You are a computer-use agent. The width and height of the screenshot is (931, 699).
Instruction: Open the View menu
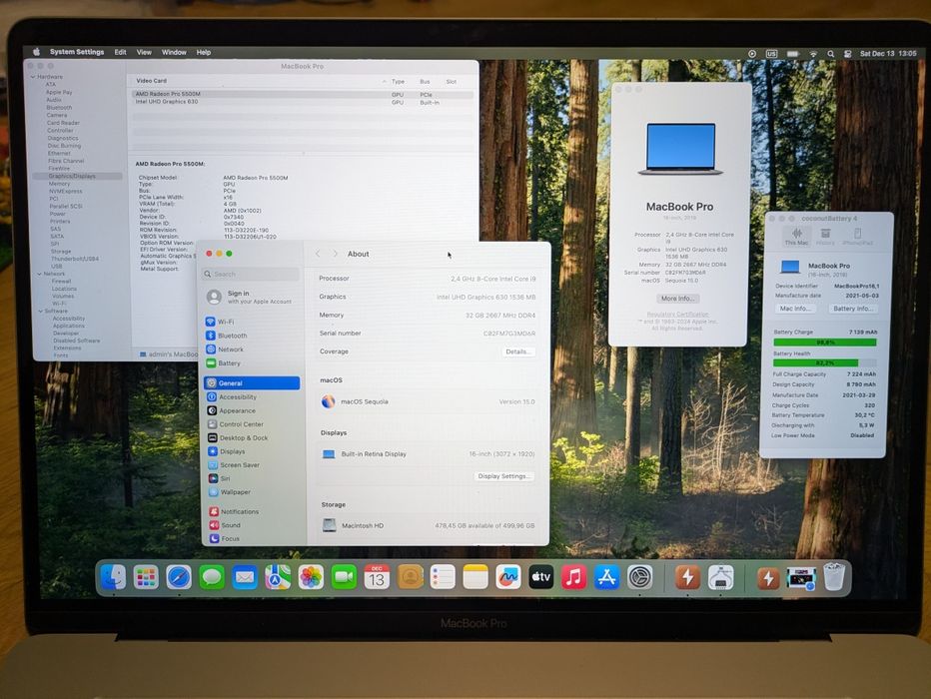pyautogui.click(x=144, y=52)
